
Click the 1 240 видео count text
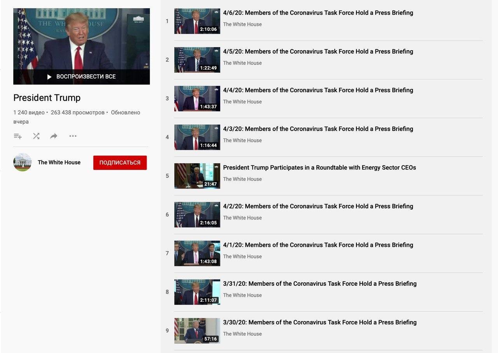29,112
